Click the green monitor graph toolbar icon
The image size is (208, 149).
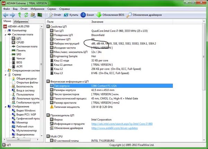[40, 15]
